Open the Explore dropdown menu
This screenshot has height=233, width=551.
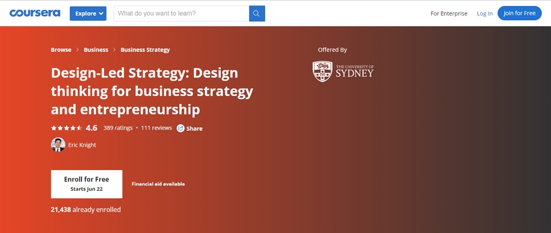click(x=88, y=13)
